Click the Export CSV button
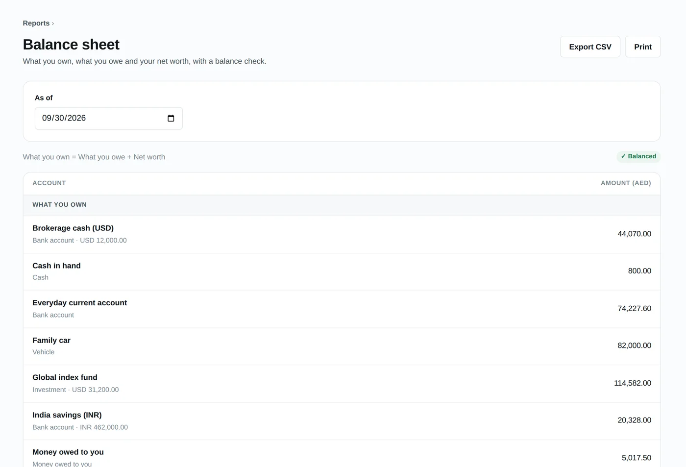Viewport: 686px width, 467px height. [x=590, y=47]
